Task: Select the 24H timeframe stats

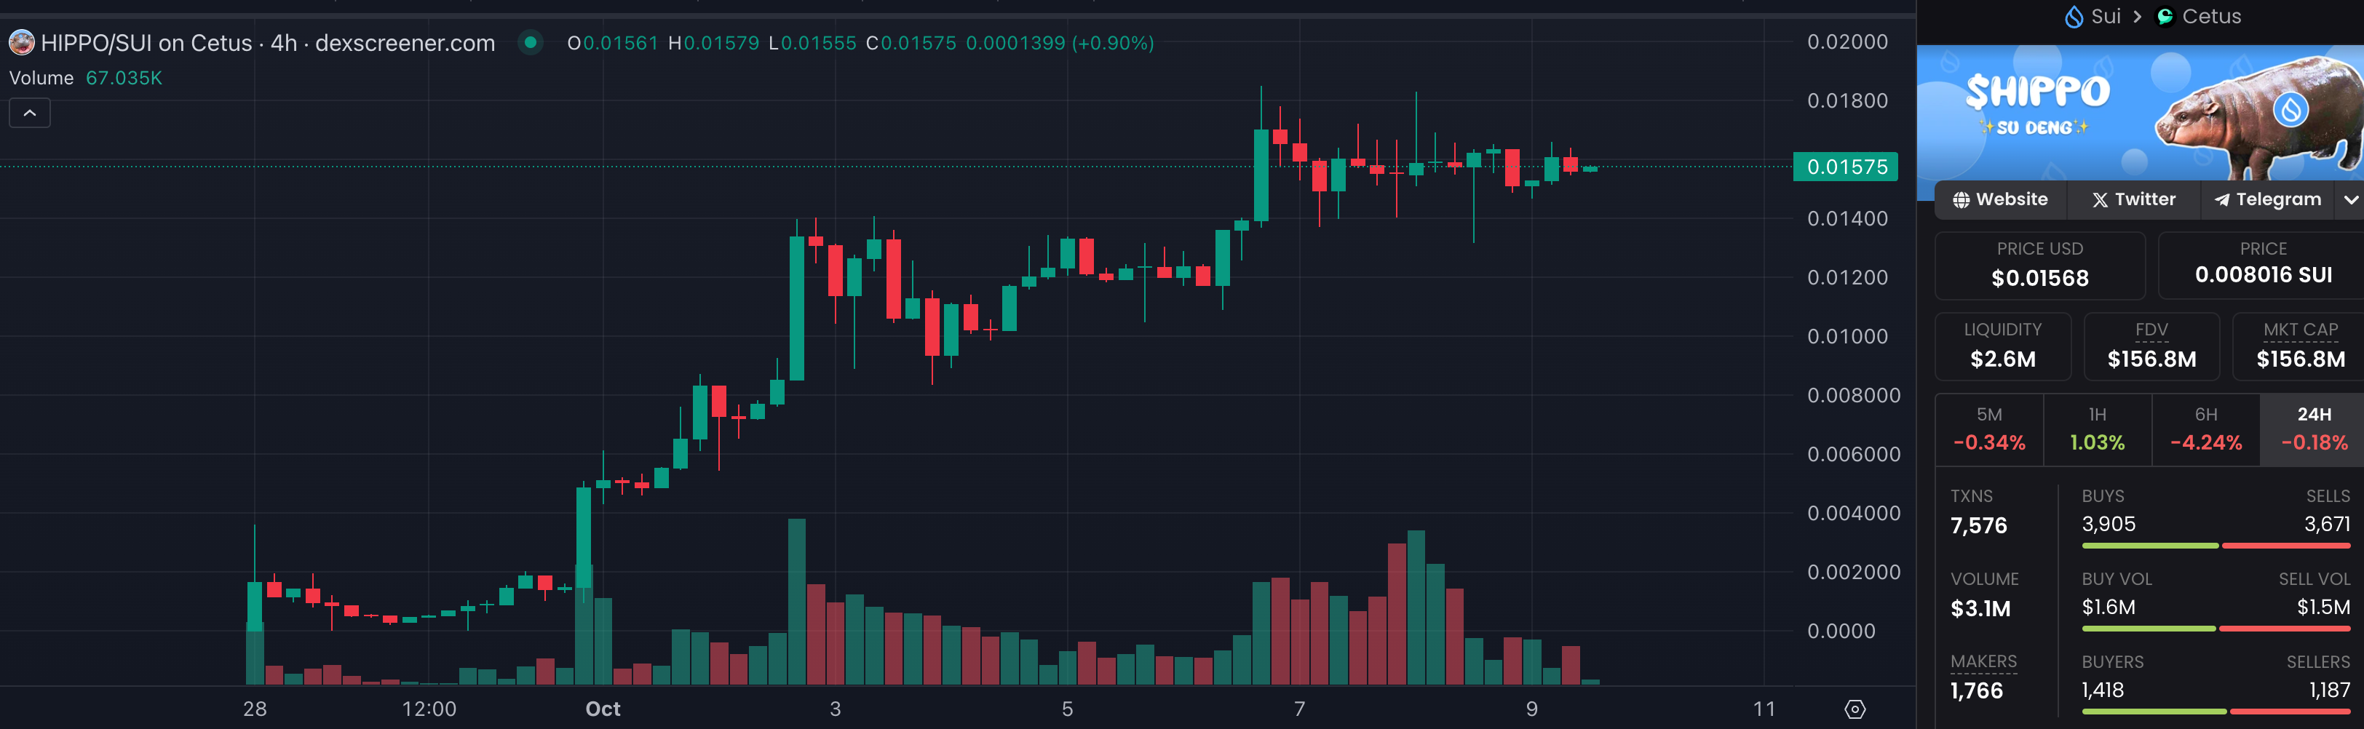Action: click(x=2312, y=429)
